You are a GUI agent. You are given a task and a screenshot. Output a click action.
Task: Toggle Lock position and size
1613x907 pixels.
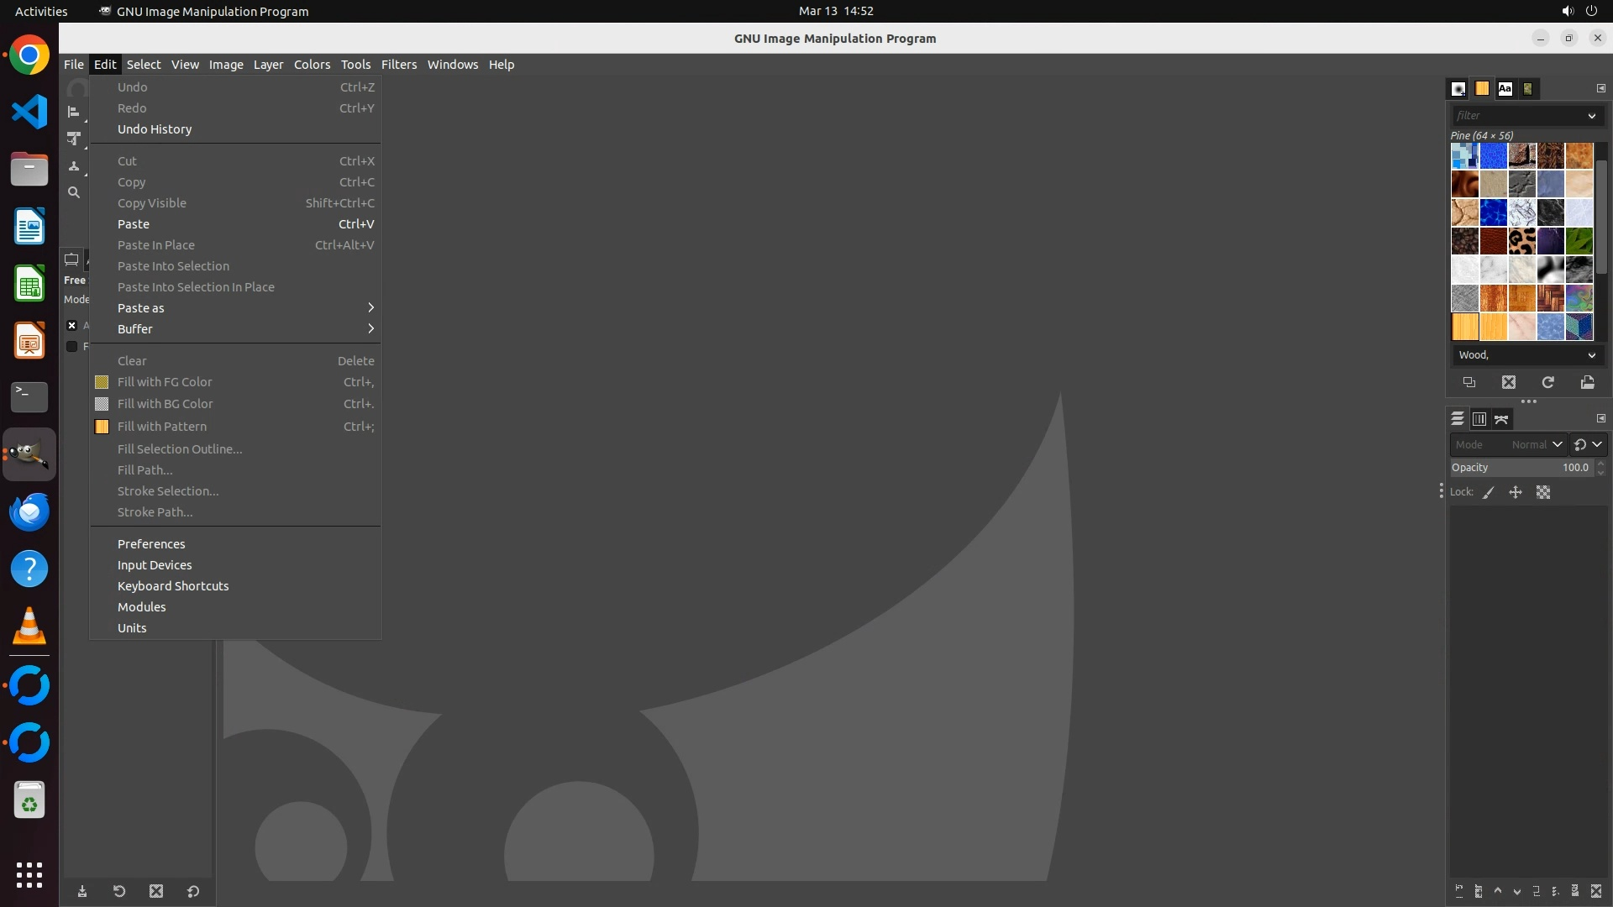coord(1516,492)
